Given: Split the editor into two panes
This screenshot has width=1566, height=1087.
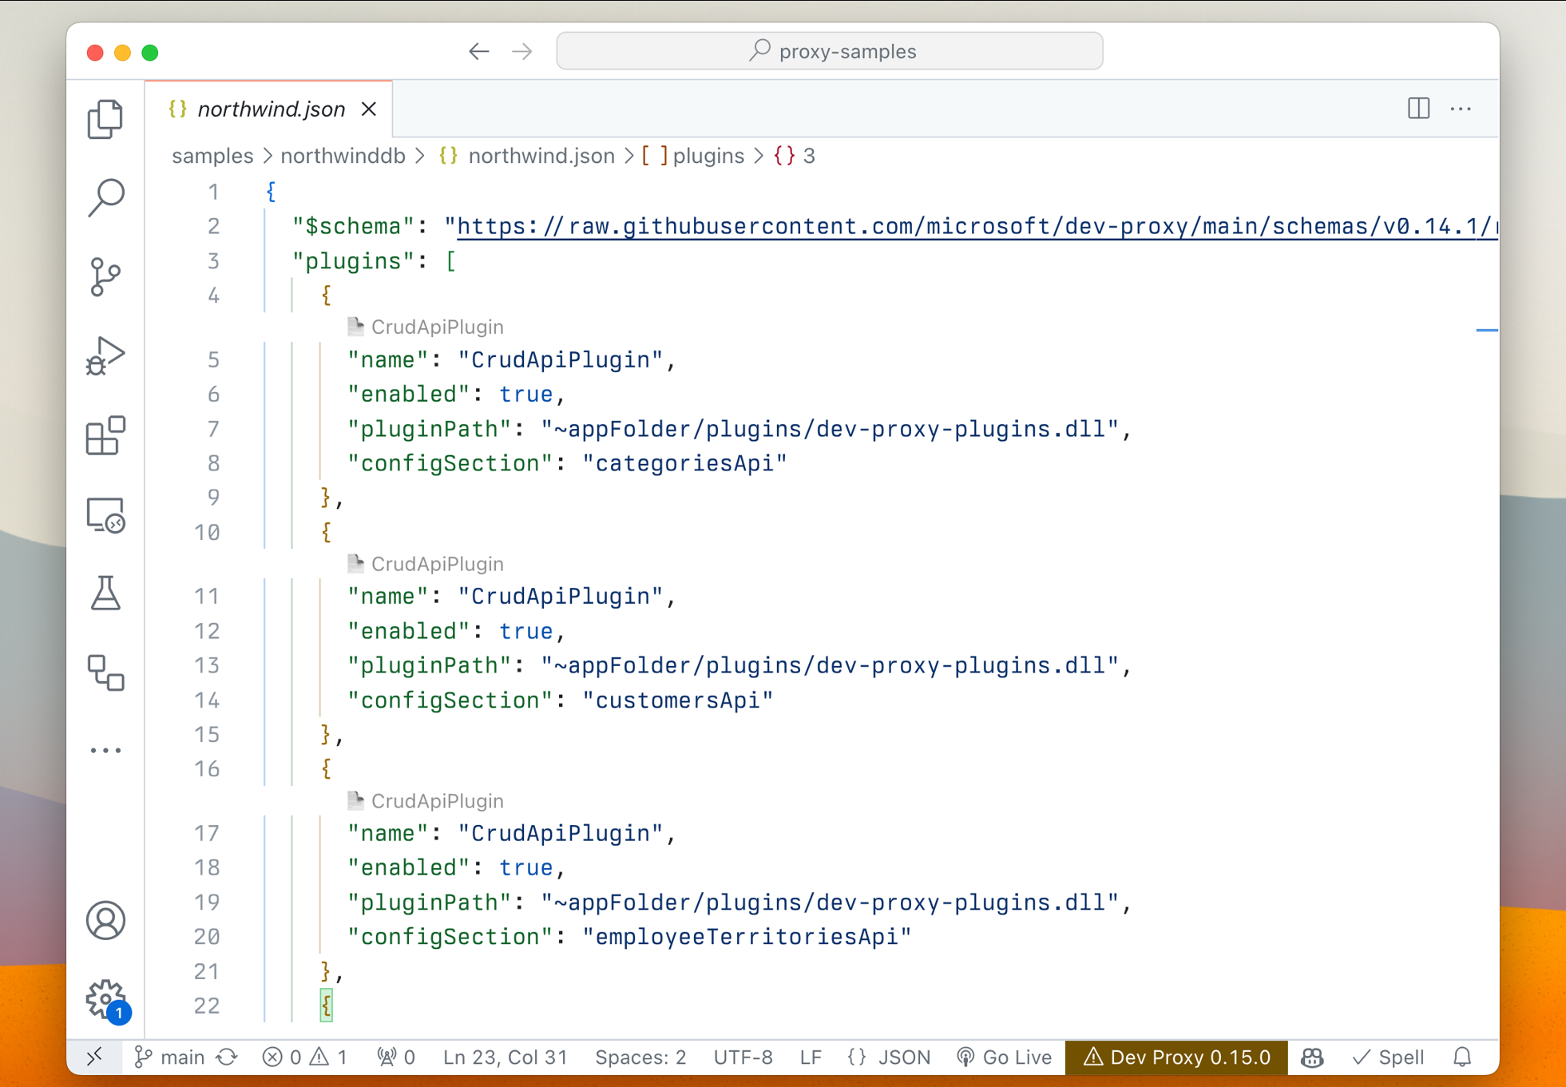Looking at the screenshot, I should (x=1419, y=109).
